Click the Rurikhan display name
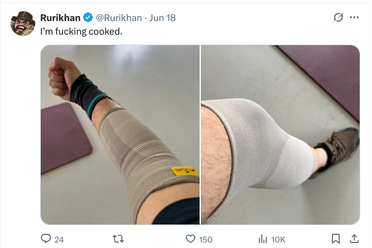 click(x=61, y=18)
